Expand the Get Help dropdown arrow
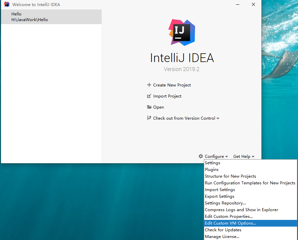The width and height of the screenshot is (298, 240). tap(253, 157)
